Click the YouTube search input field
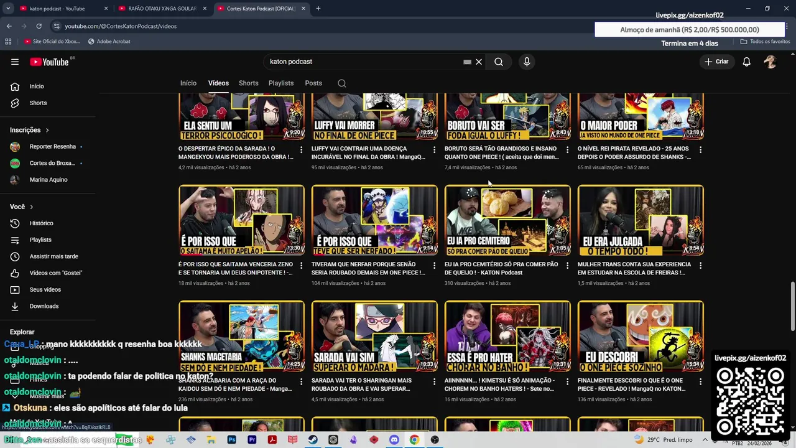 coord(364,62)
